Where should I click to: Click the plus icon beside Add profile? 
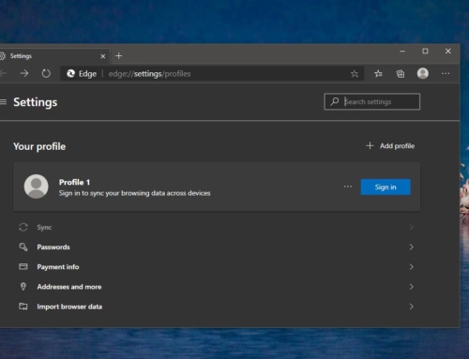pyautogui.click(x=370, y=145)
